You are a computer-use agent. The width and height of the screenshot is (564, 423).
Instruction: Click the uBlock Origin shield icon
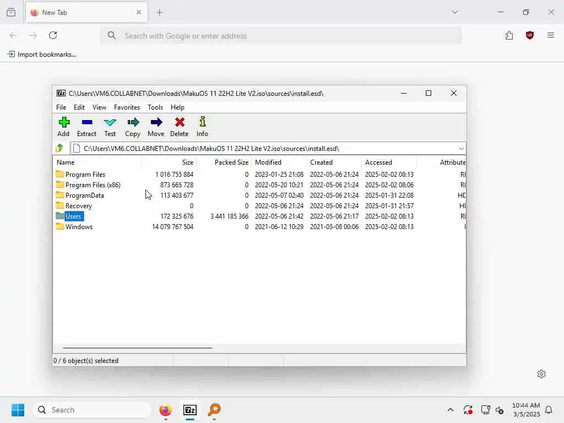529,35
